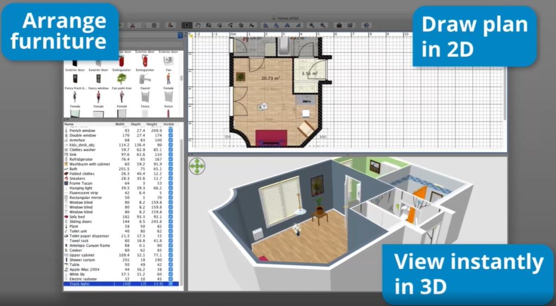The height and width of the screenshot is (306, 556).
Task: Select the Fancy window catalog item
Action: [x=98, y=81]
